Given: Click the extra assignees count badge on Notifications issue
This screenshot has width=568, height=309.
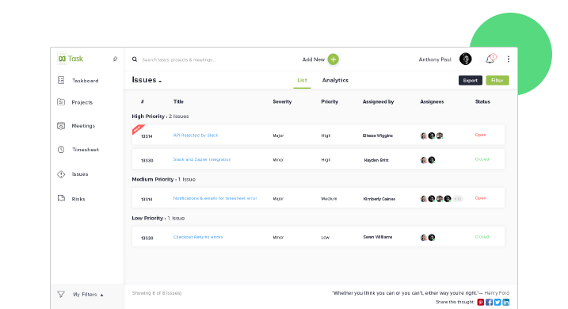Looking at the screenshot, I should (458, 199).
